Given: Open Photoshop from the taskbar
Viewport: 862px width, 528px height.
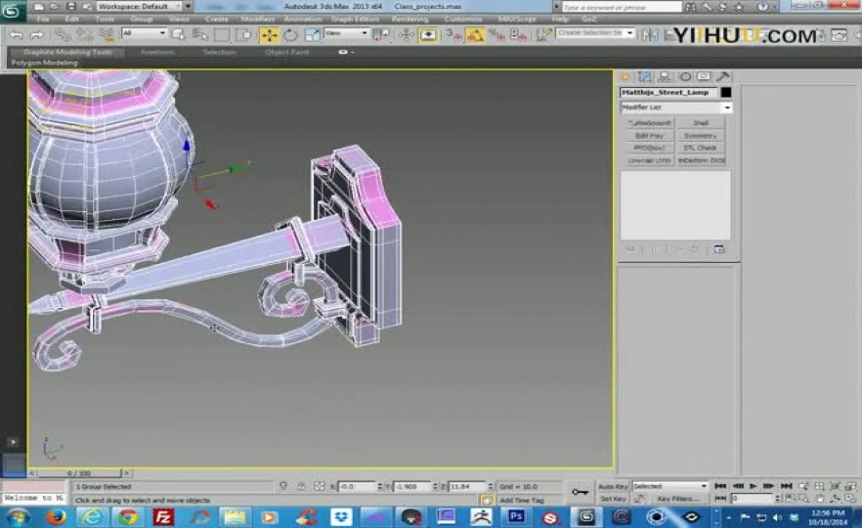Looking at the screenshot, I should click(x=516, y=517).
